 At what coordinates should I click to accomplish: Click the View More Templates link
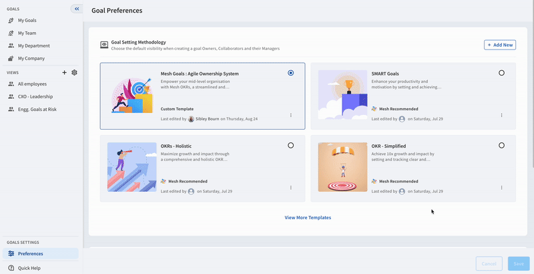[x=308, y=217]
